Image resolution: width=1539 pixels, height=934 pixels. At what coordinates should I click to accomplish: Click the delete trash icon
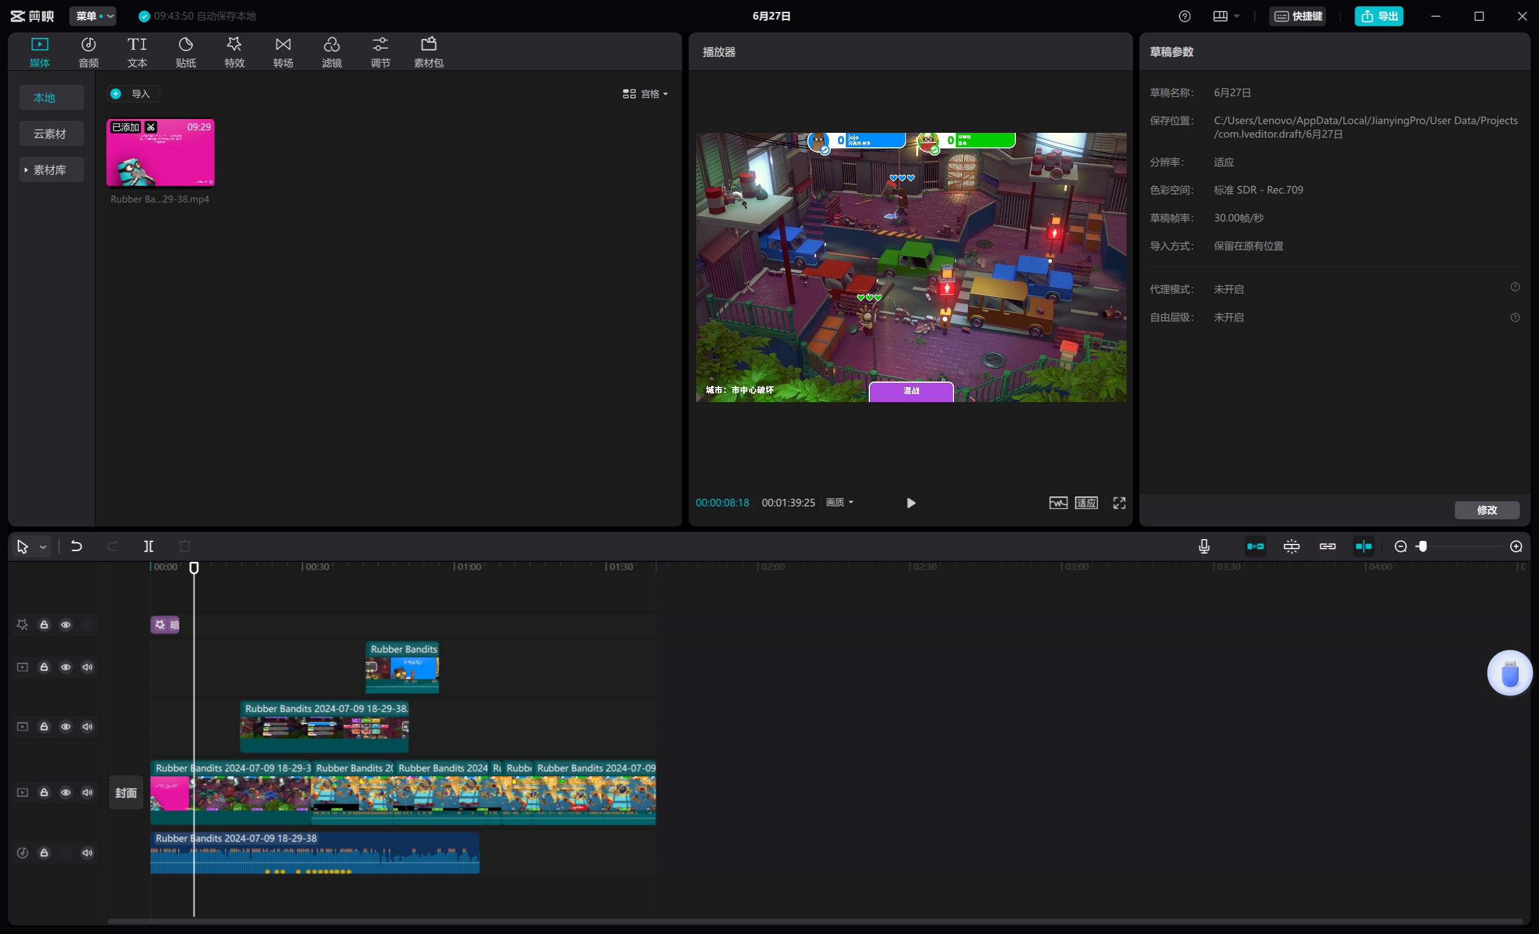(185, 546)
